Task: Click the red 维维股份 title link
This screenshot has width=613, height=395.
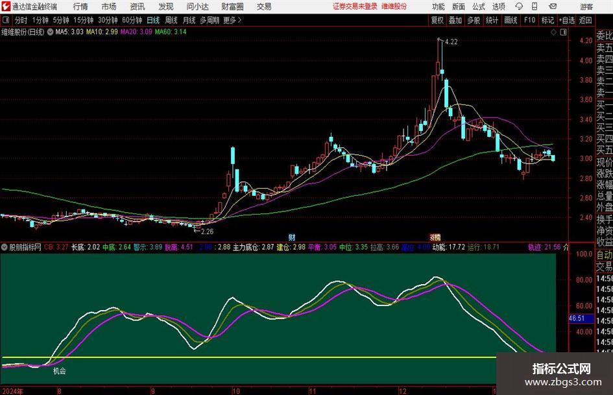Action: [x=394, y=6]
